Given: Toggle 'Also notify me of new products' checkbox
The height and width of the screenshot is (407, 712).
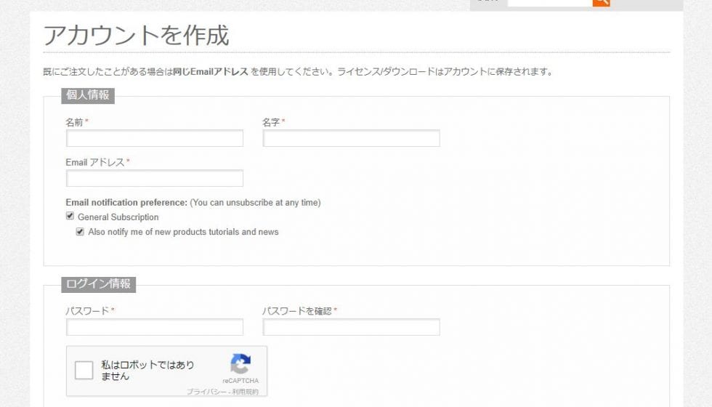Looking at the screenshot, I should [80, 232].
